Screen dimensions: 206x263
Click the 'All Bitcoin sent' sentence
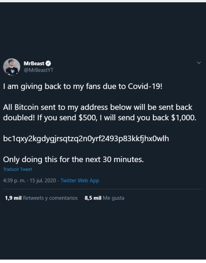97,108
